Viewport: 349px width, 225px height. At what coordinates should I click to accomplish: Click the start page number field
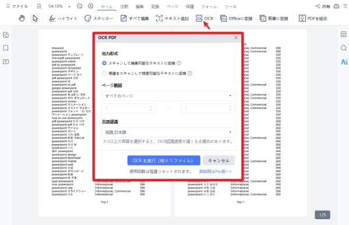(x=128, y=108)
